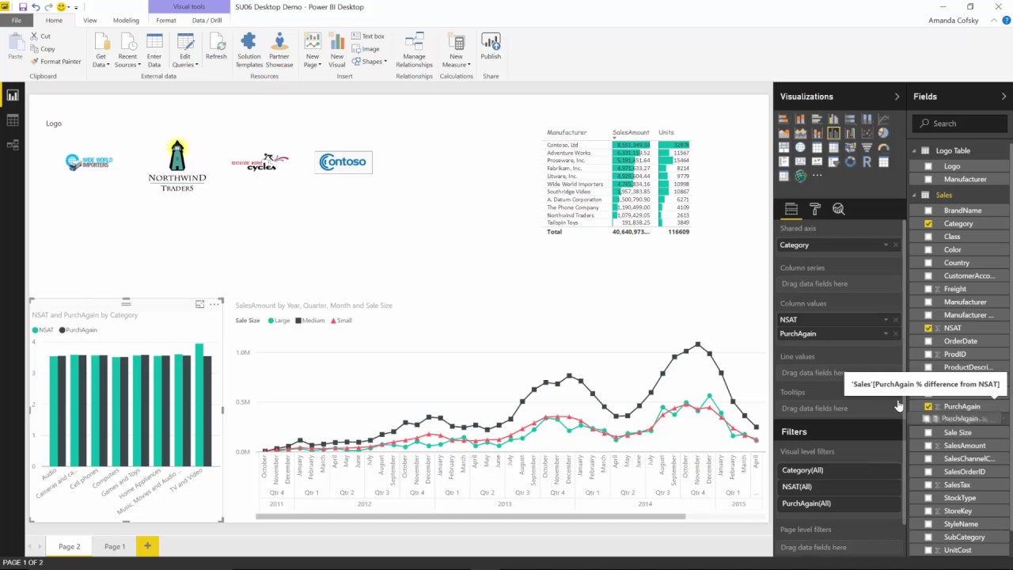Collapse the Visualizations pane chevron
This screenshot has height=570, width=1013.
(x=897, y=97)
